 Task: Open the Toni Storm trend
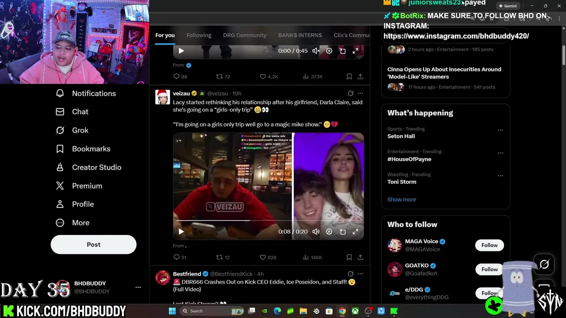coord(402,182)
